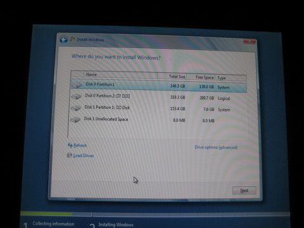Select Disk 1 Unallocated Space drive icon
The image size is (304, 228).
(75, 120)
